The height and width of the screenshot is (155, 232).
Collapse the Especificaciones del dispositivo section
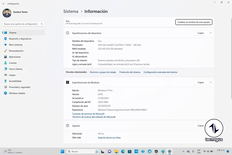coord(211,33)
